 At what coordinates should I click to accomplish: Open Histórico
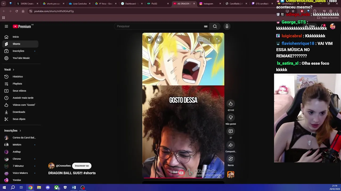click(x=20, y=77)
